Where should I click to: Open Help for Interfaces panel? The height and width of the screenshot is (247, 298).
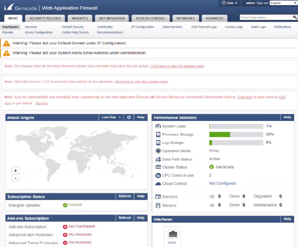(x=287, y=219)
